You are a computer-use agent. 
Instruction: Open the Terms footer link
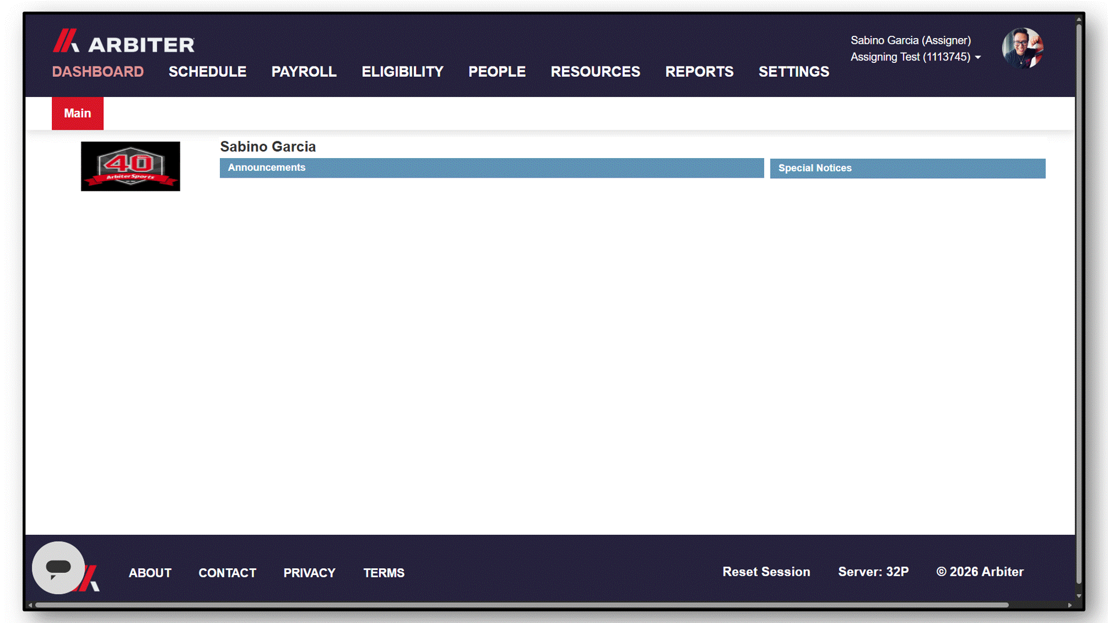[384, 573]
